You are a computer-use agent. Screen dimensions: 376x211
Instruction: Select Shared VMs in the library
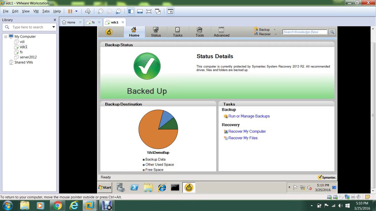point(23,62)
